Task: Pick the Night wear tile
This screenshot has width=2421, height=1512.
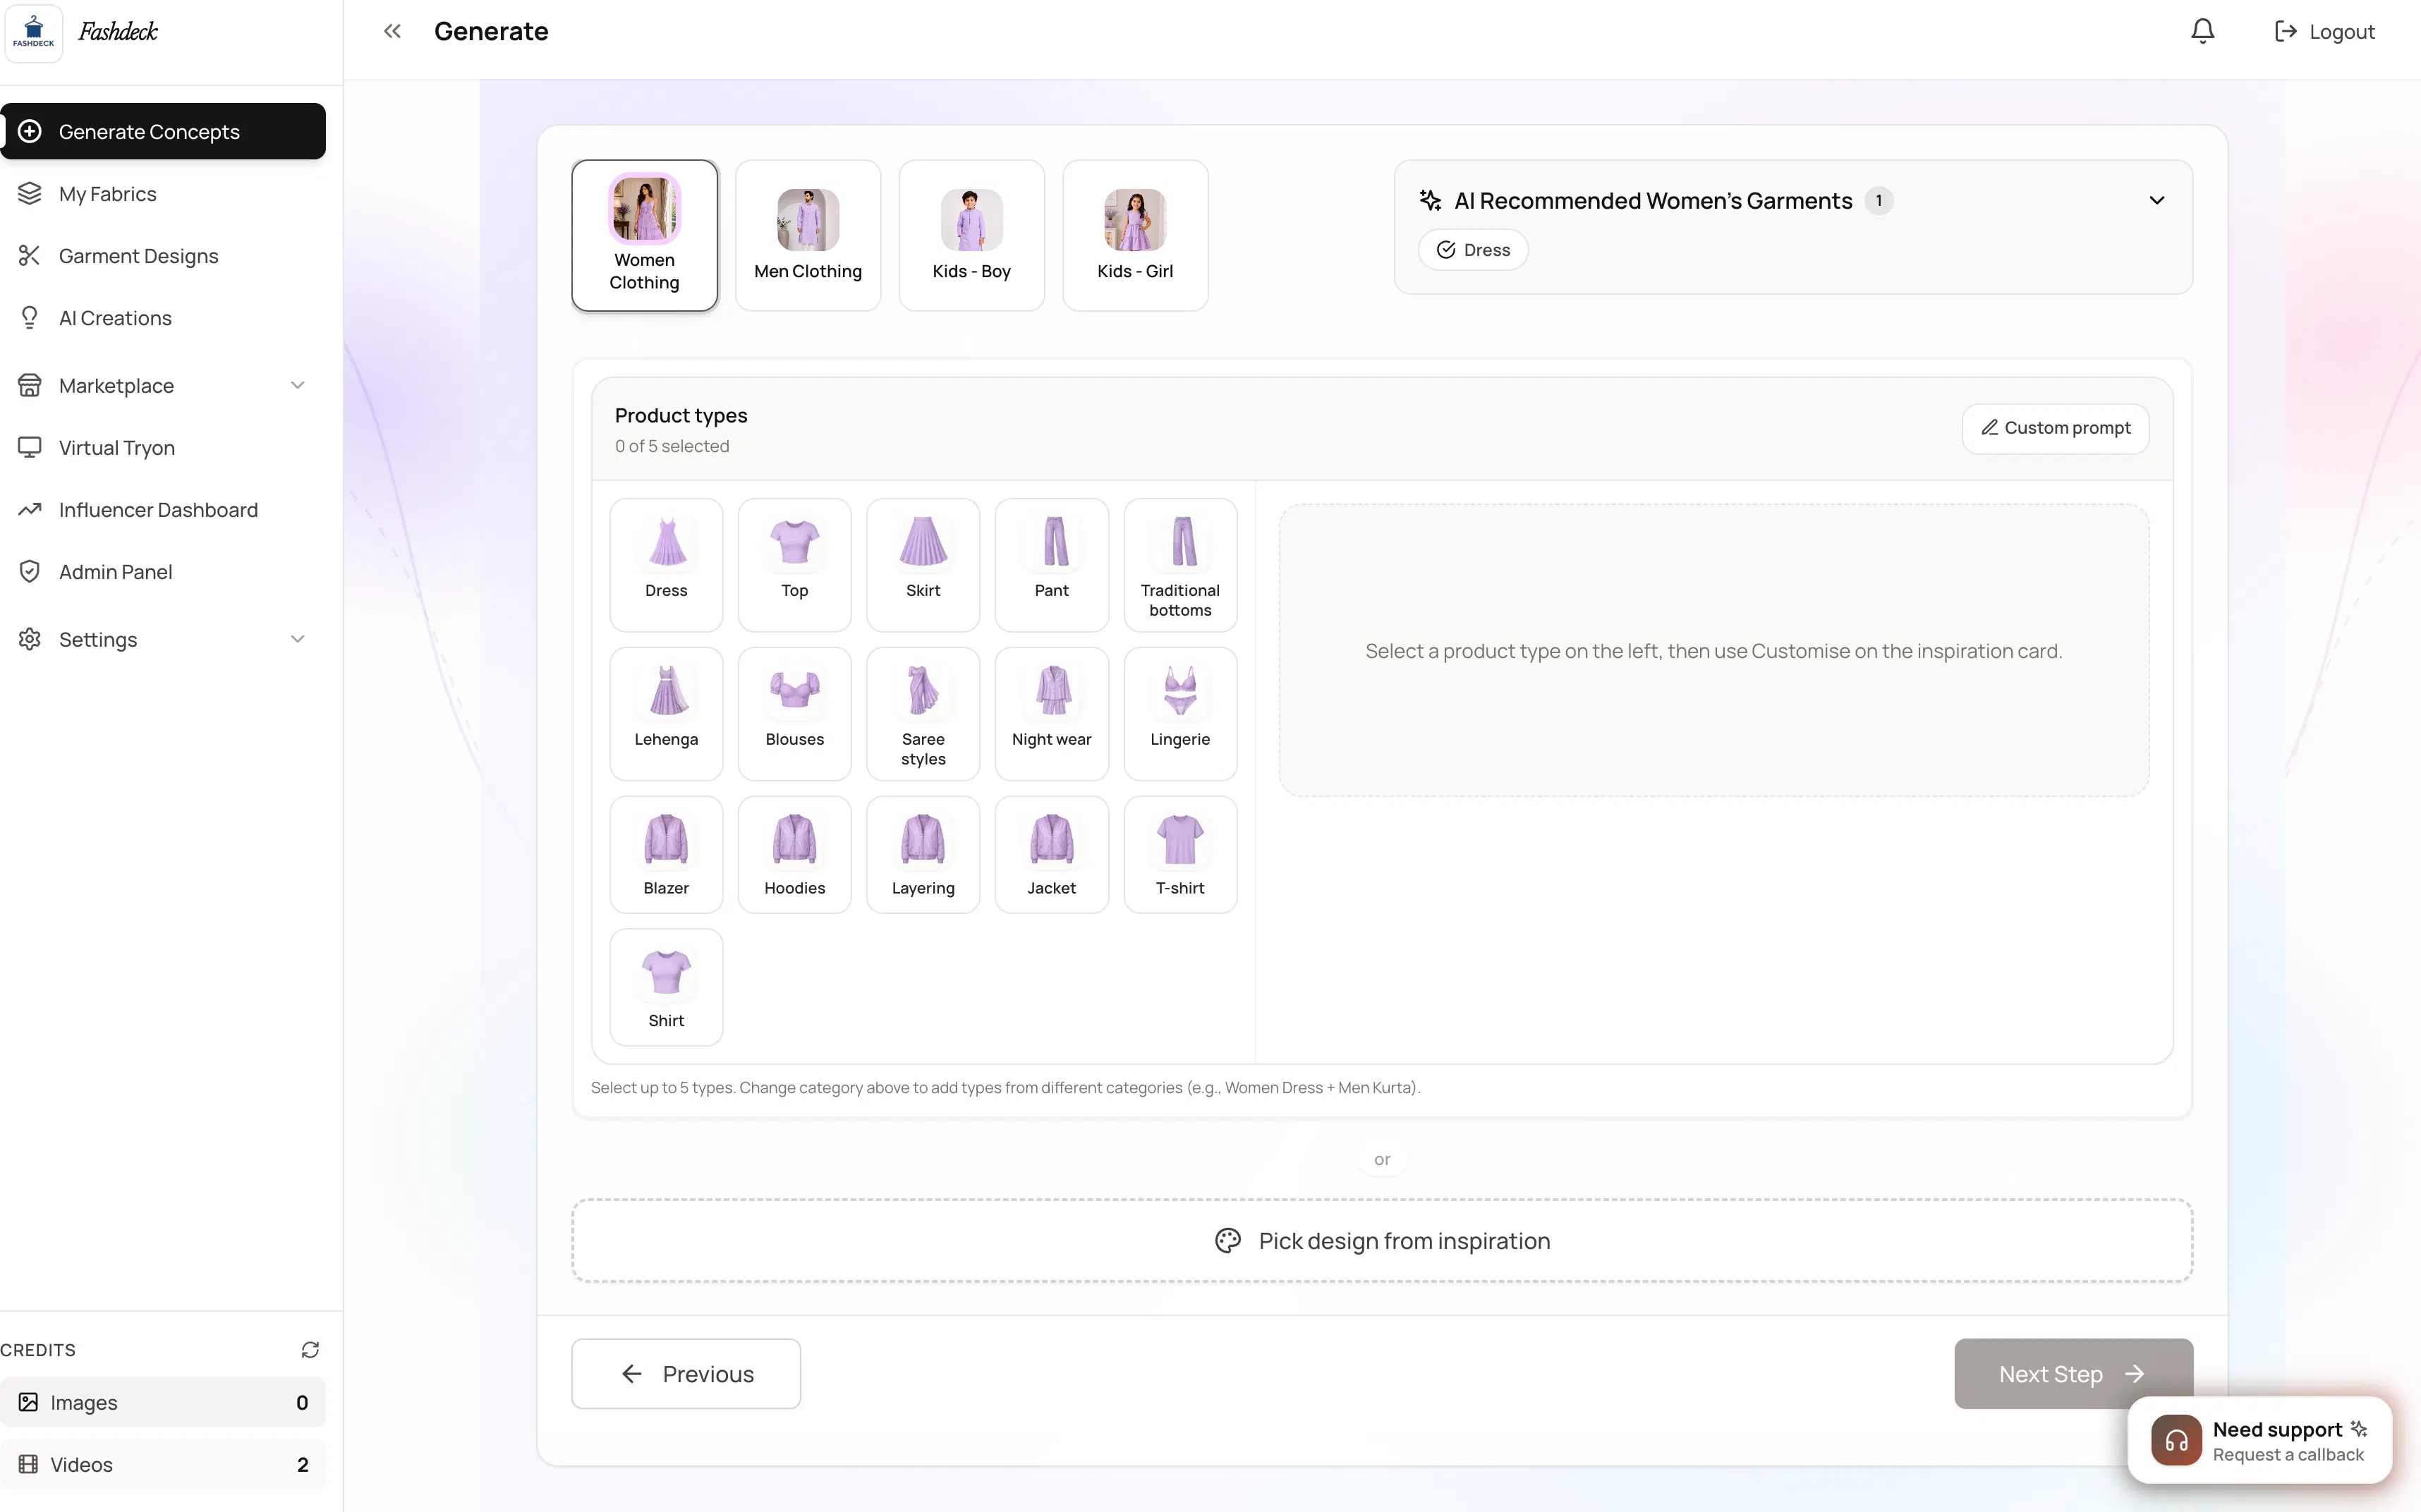Action: point(1052,714)
